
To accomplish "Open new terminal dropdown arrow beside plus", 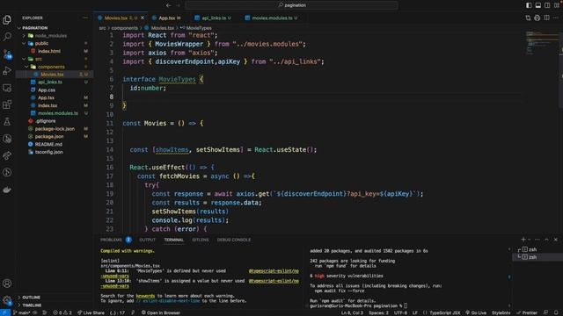I will 530,240.
